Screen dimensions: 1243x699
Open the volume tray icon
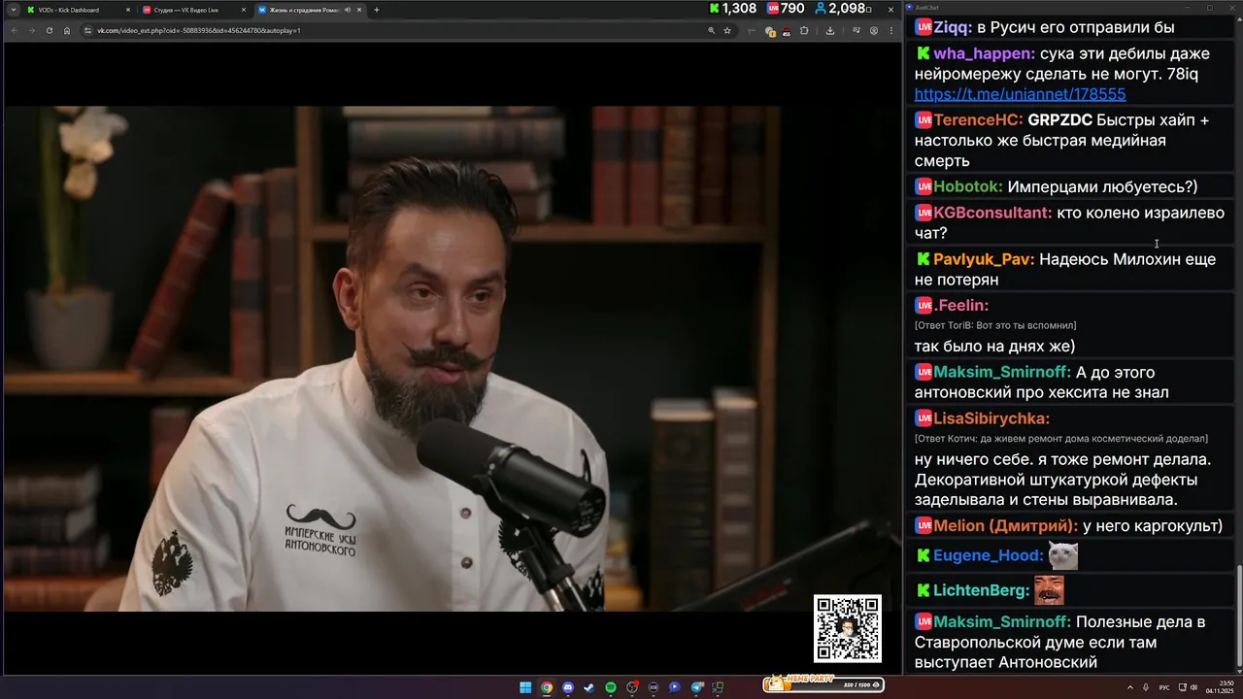click(1193, 687)
